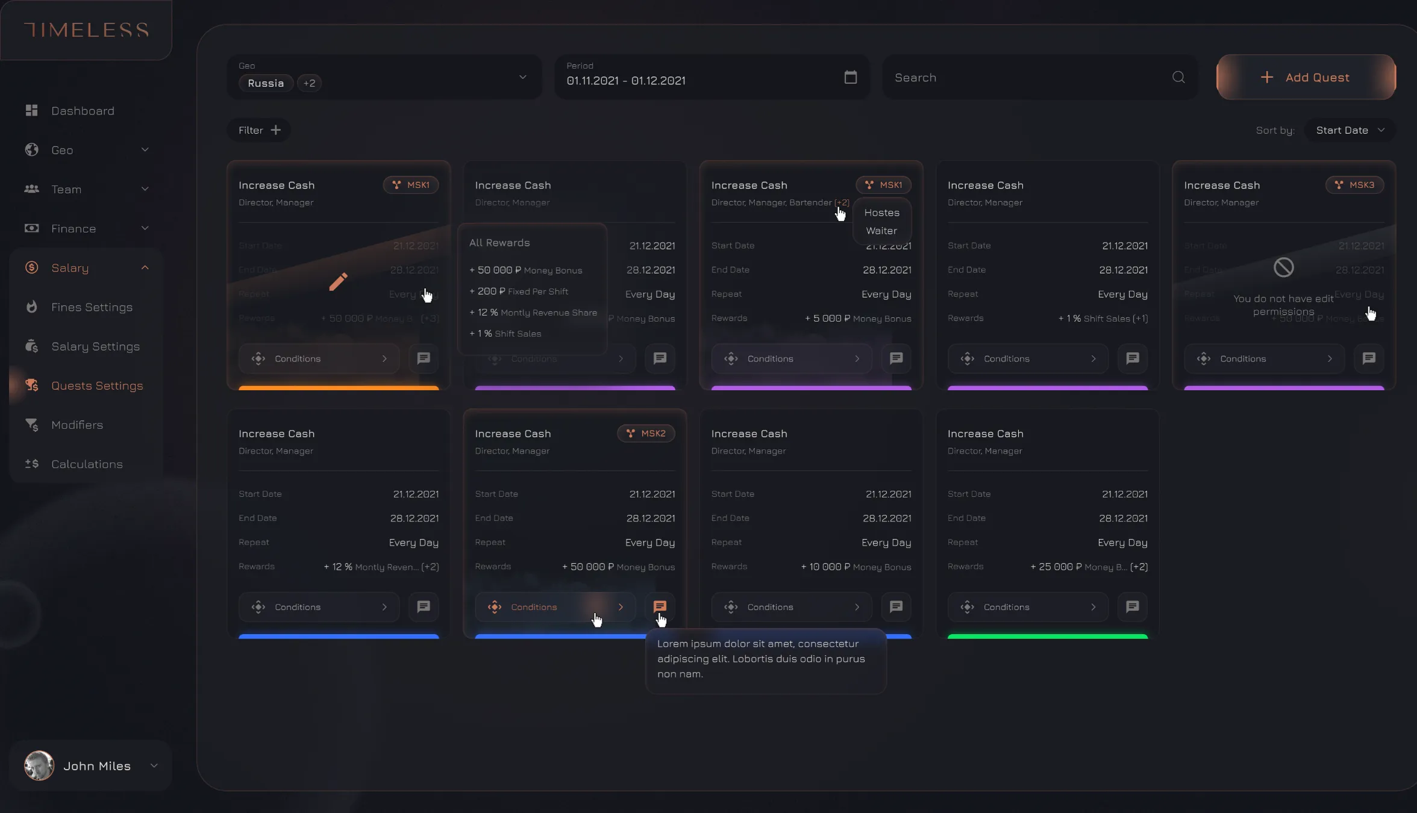Image resolution: width=1417 pixels, height=813 pixels.
Task: Click the John Miles avatar
Action: (x=39, y=765)
